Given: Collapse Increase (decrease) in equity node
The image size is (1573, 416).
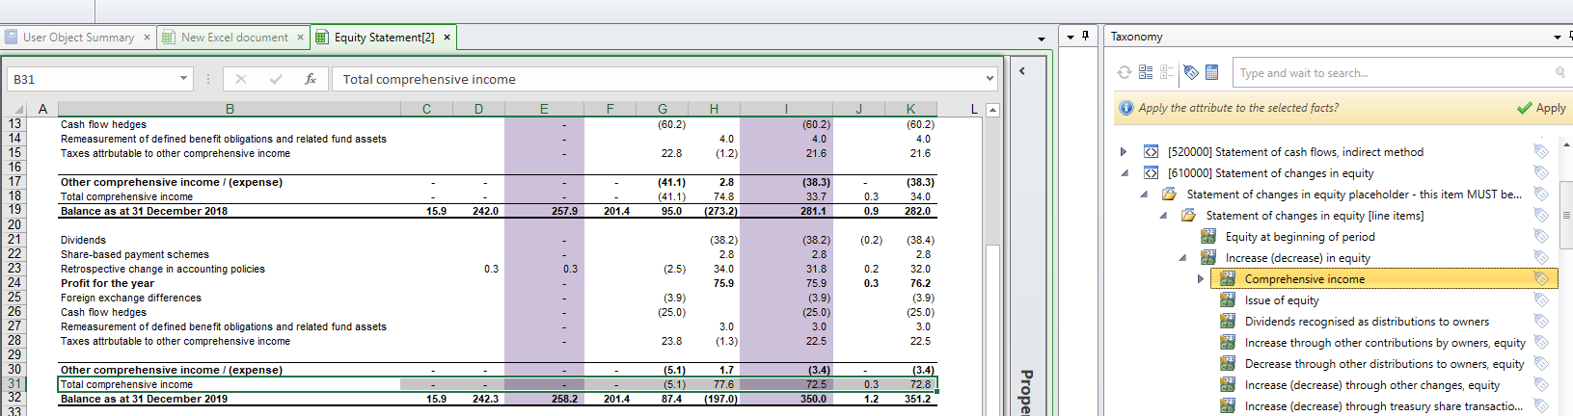Looking at the screenshot, I should pyautogui.click(x=1182, y=258).
